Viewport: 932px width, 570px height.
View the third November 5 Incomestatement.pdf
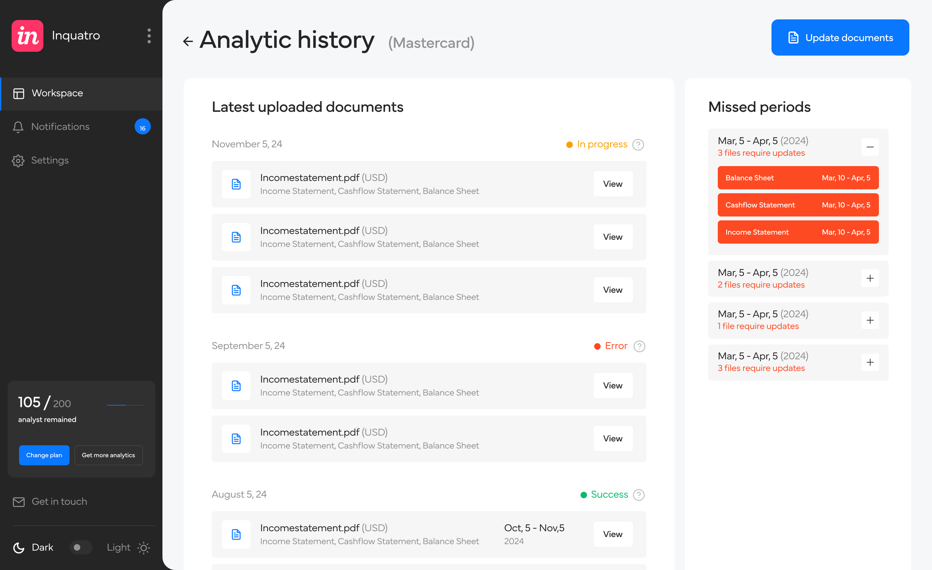(x=613, y=290)
